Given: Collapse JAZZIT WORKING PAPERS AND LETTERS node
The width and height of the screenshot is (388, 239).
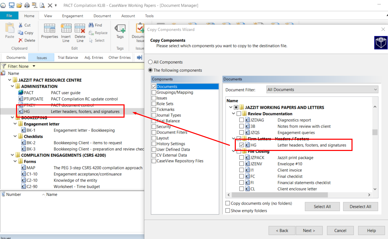Looking at the screenshot, I should 231,107.
